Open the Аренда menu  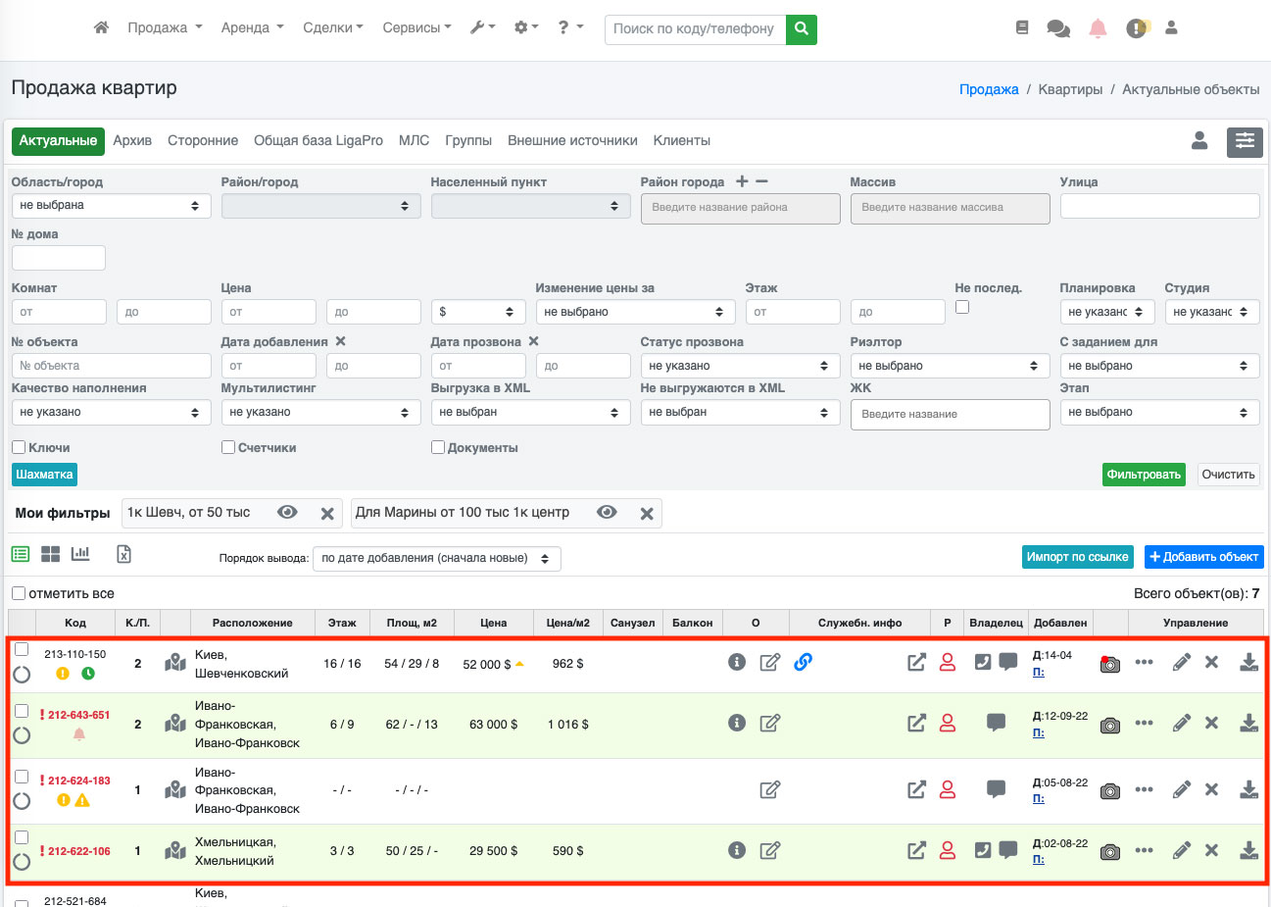tap(252, 27)
